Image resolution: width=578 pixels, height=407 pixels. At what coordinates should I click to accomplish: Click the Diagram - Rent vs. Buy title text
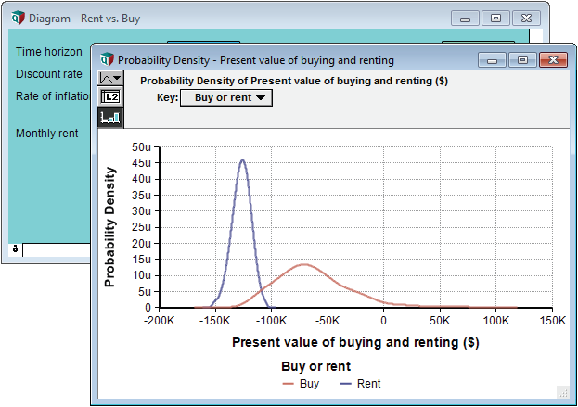84,18
